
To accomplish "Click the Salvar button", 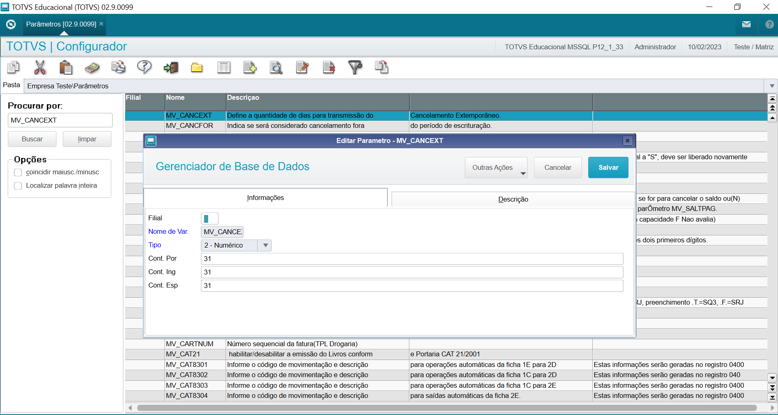I will [608, 167].
